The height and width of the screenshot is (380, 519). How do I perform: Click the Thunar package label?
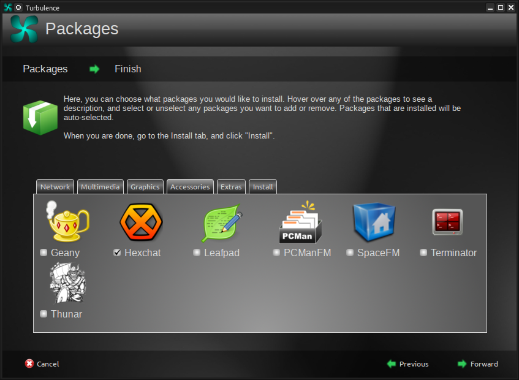coord(66,314)
